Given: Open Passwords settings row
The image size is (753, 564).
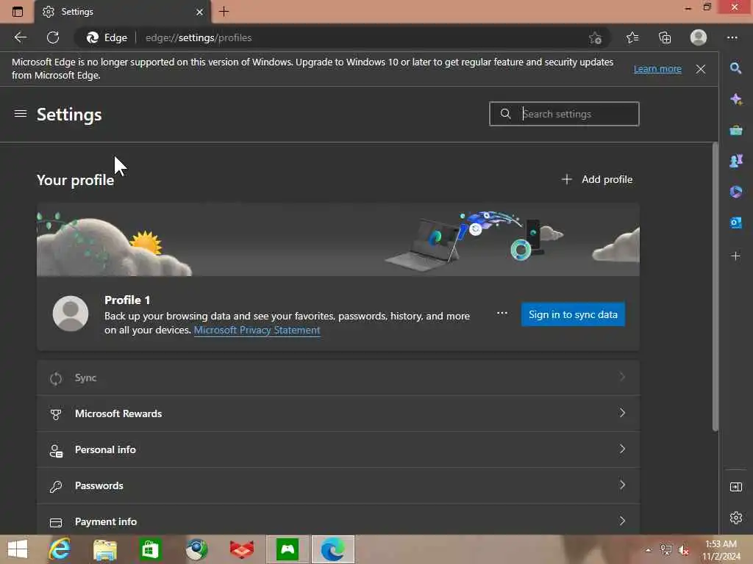Looking at the screenshot, I should [338, 485].
